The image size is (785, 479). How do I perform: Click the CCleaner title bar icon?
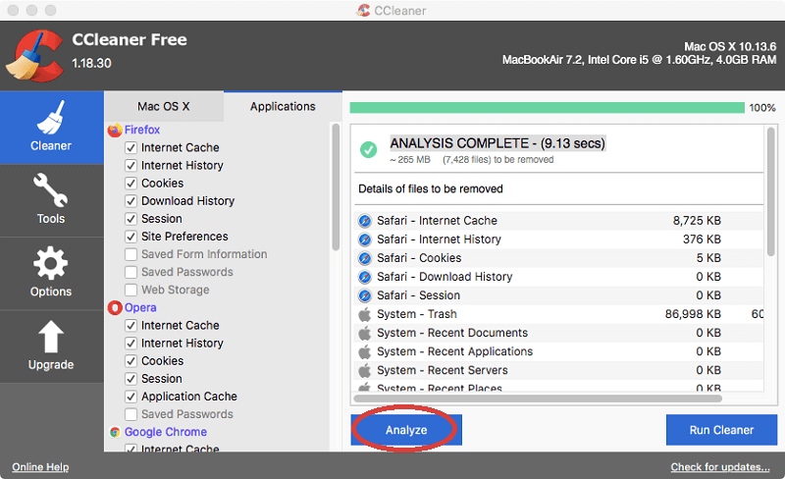point(363,10)
